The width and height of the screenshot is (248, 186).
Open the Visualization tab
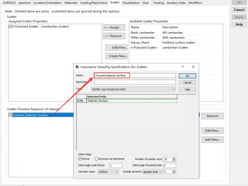click(x=131, y=3)
